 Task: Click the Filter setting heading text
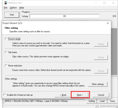pyautogui.click(x=11, y=28)
